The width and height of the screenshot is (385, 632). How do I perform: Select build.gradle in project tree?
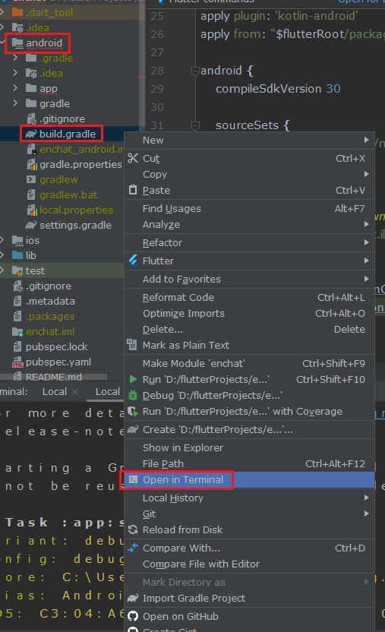[x=68, y=134]
